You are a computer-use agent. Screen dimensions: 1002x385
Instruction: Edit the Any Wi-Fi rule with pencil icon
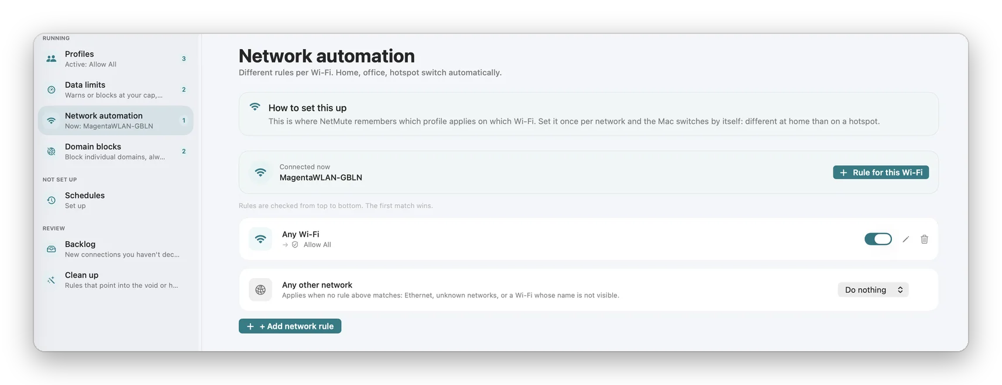[905, 239]
